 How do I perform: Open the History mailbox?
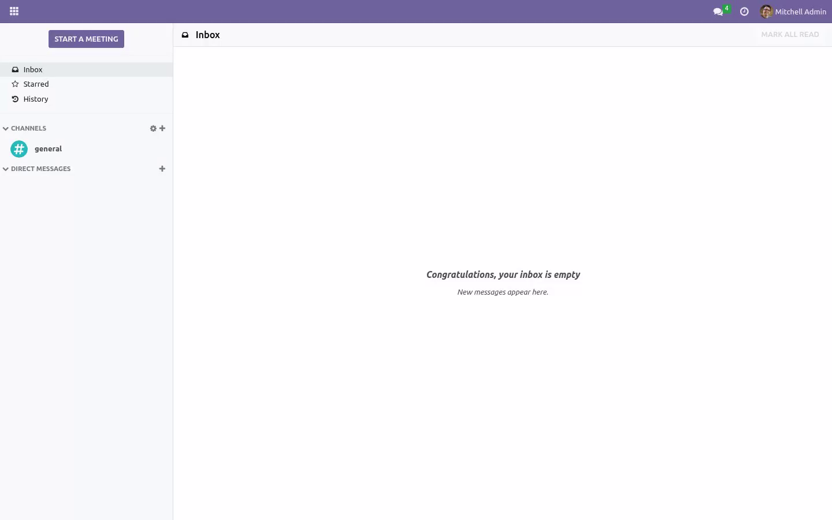(x=86, y=99)
